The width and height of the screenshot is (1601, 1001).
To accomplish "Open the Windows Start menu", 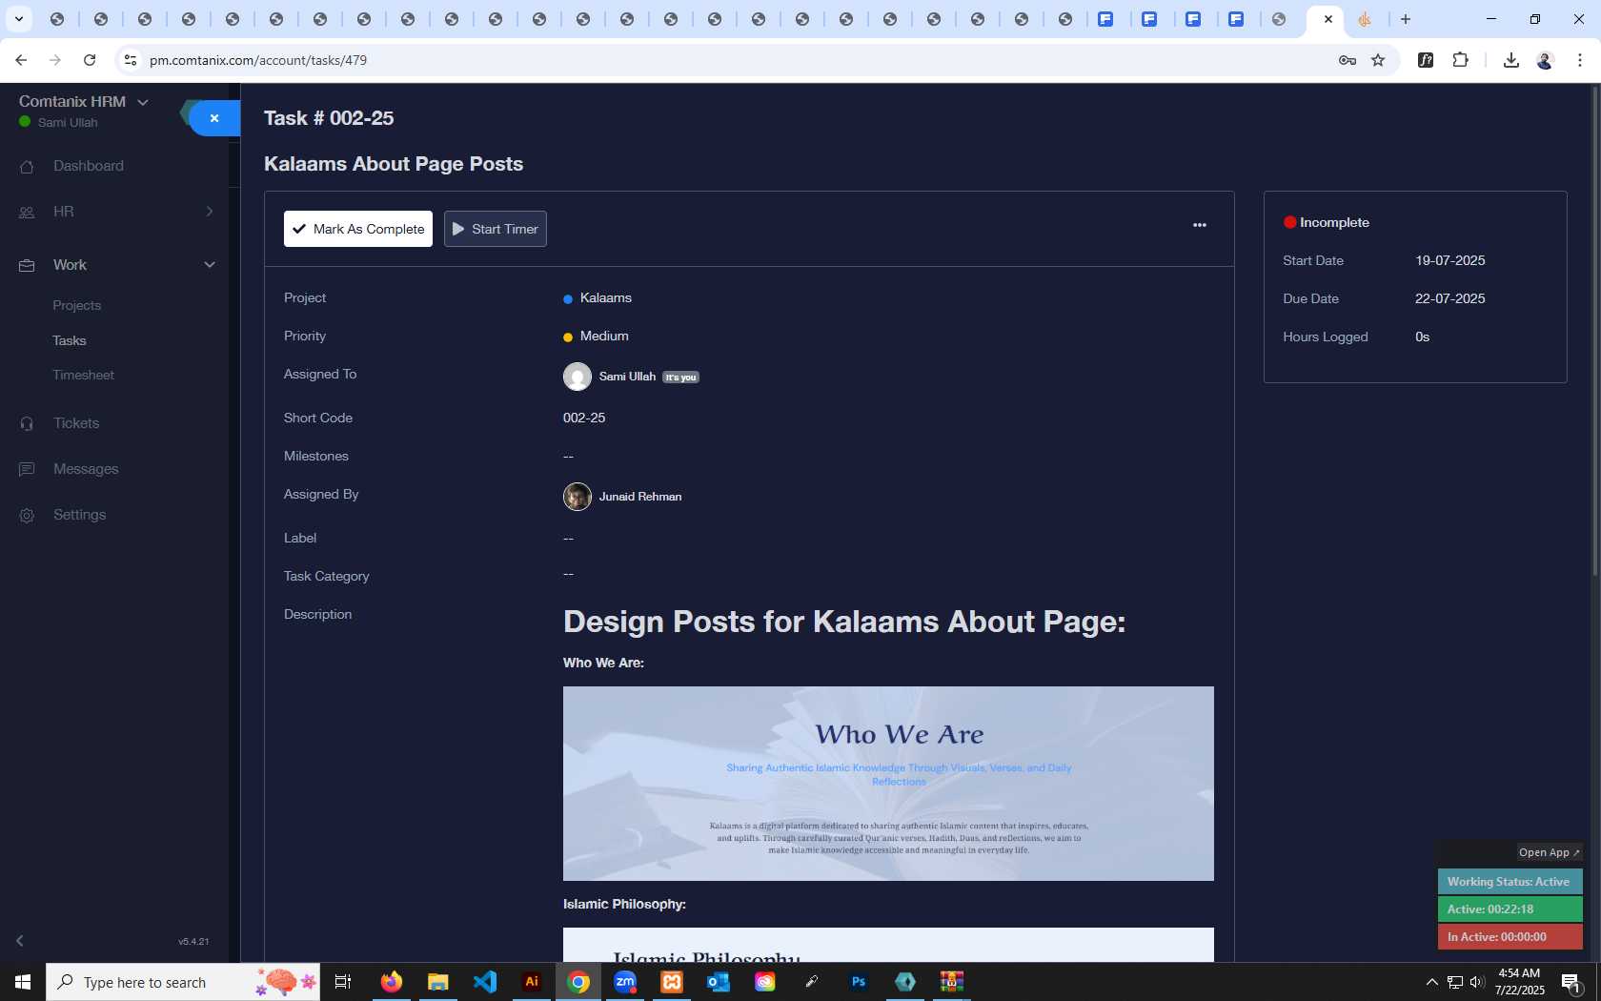I will coord(23,982).
